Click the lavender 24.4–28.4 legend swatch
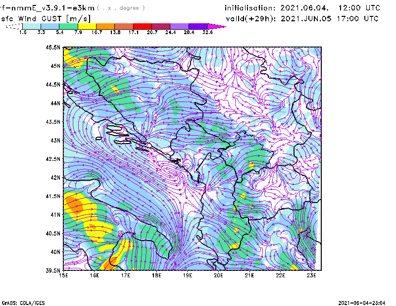The image size is (396, 306). tap(179, 26)
